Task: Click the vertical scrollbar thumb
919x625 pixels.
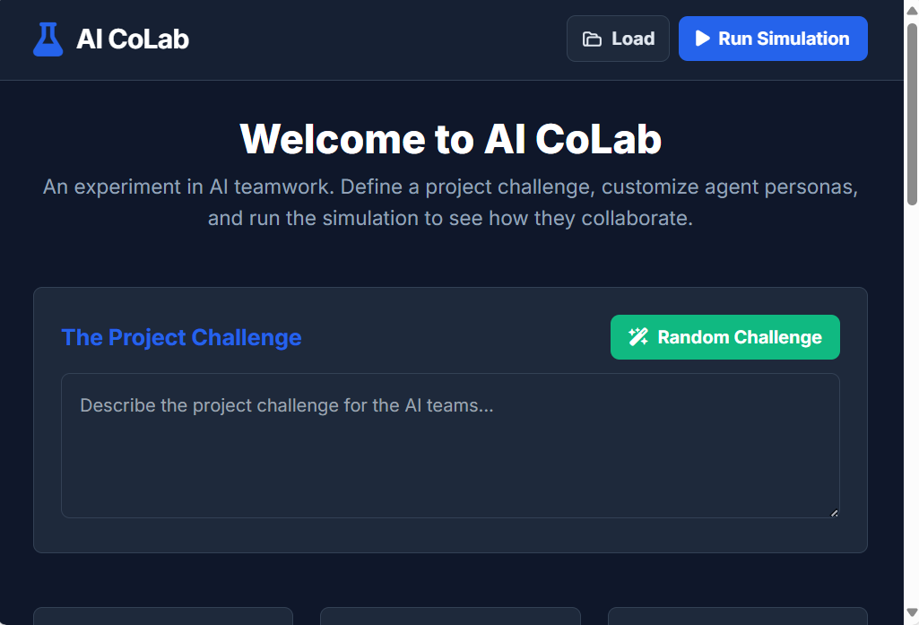Action: [x=912, y=115]
